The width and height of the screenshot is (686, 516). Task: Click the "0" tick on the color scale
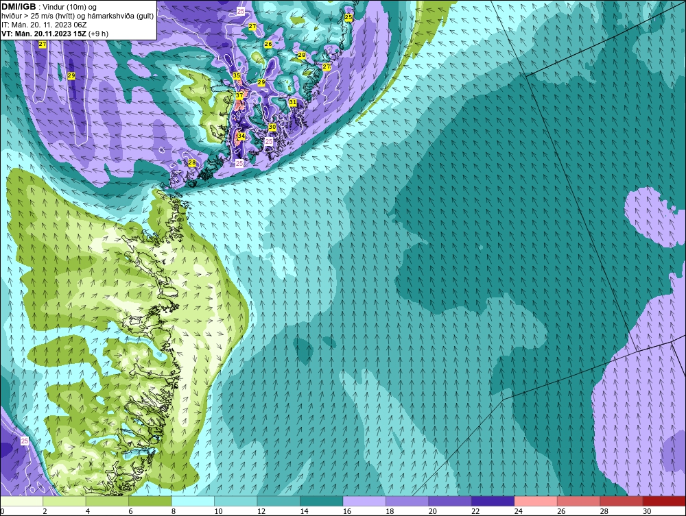coord(2,511)
